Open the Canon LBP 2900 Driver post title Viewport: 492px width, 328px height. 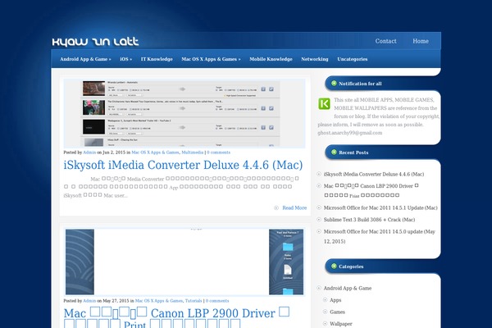[176, 317]
